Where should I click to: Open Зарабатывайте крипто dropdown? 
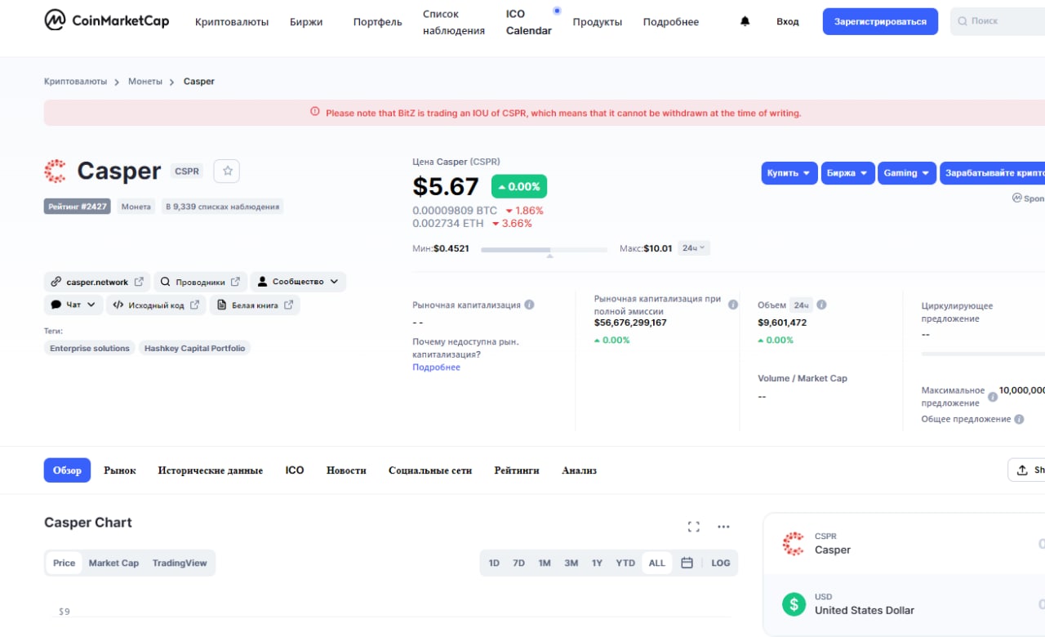click(x=992, y=173)
